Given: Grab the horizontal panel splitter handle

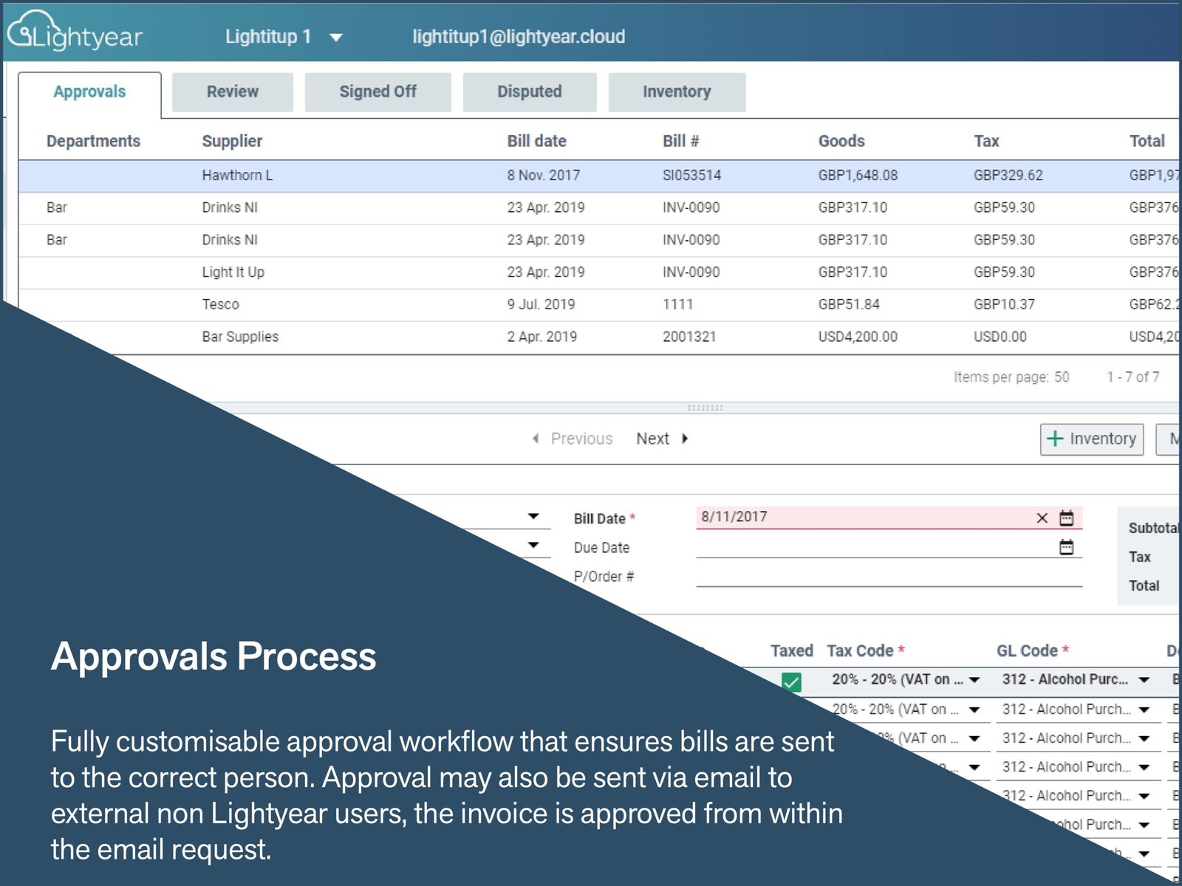Looking at the screenshot, I should 705,408.
